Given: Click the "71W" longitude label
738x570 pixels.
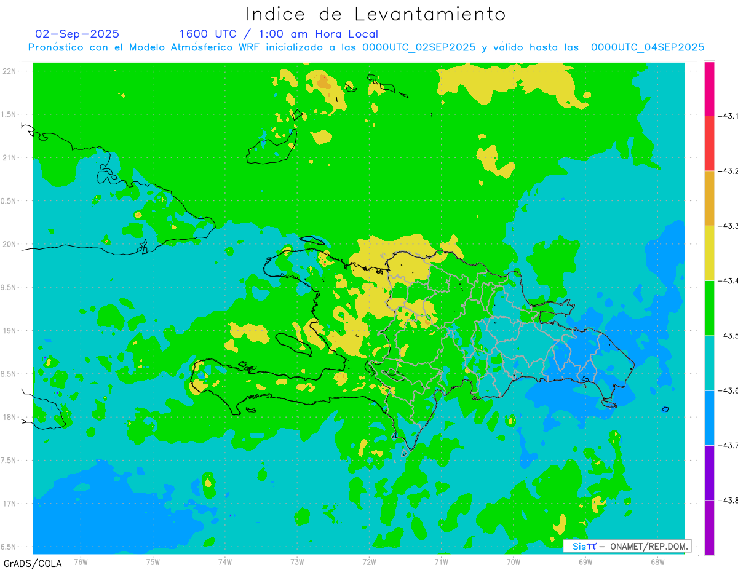Looking at the screenshot, I should (x=441, y=561).
